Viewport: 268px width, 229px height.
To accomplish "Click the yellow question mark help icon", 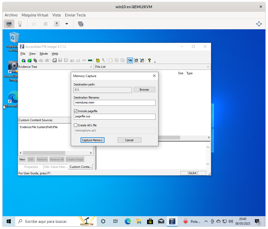I will [x=149, y=61].
